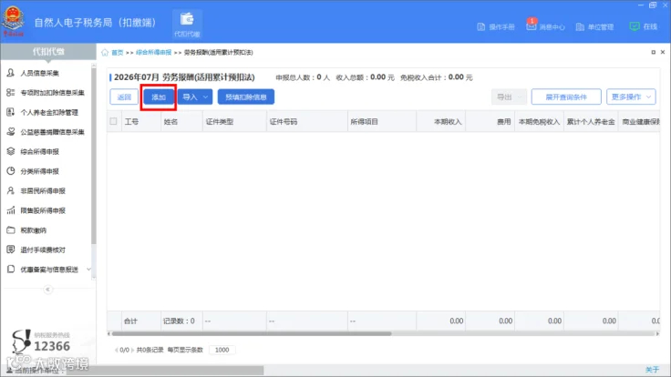Expand 优惠备案与信息报送 chevron
The image size is (671, 377).
tap(88, 270)
